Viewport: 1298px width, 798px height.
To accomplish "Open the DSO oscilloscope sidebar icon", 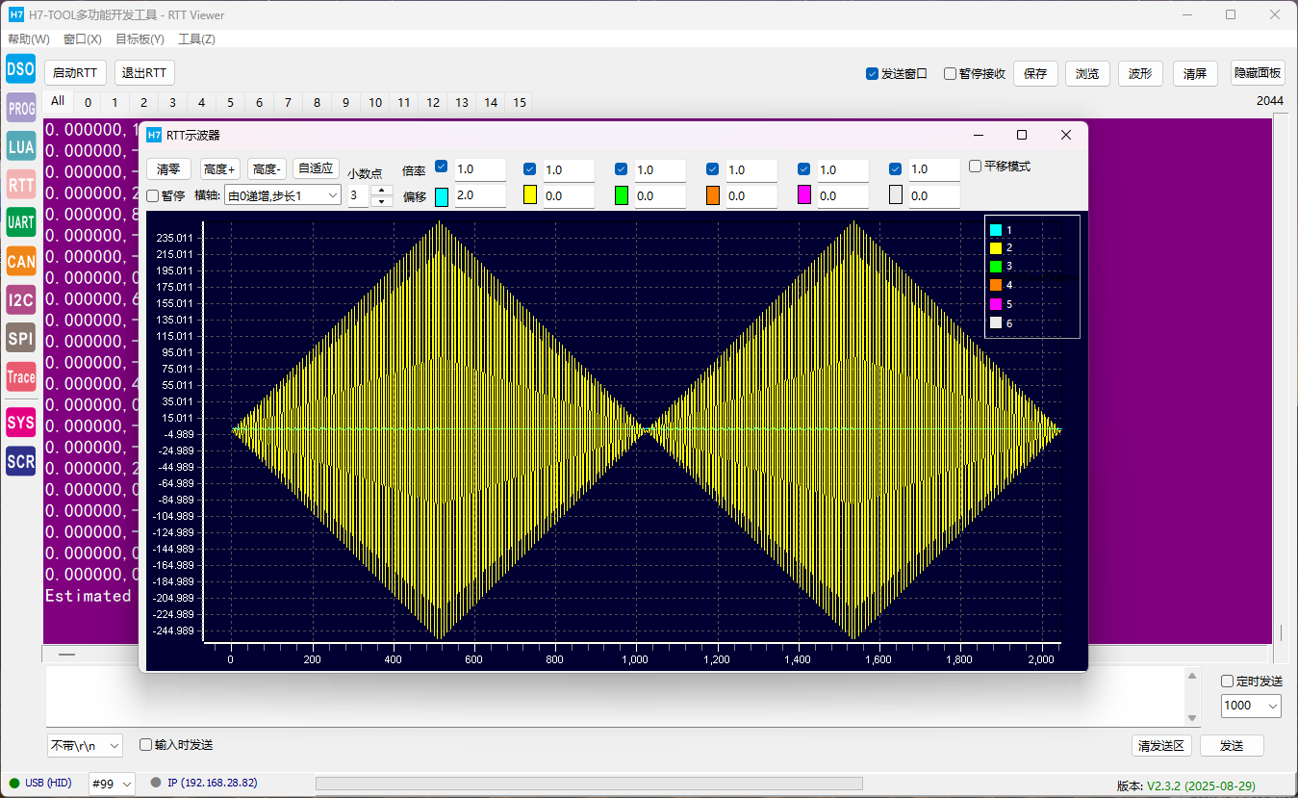I will 20,69.
